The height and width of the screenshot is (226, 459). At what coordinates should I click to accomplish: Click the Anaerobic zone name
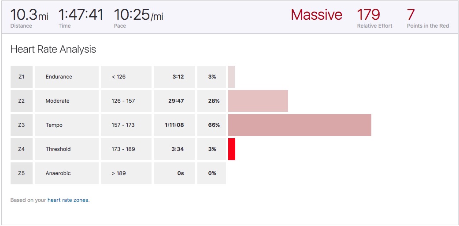click(58, 173)
